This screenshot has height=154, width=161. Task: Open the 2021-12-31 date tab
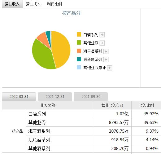click(x=55, y=97)
